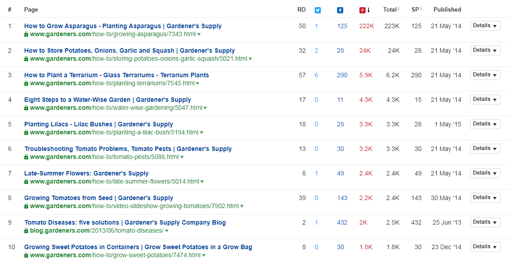Sort by the Facebook shares column icon
The image size is (510, 263).
pos(340,10)
